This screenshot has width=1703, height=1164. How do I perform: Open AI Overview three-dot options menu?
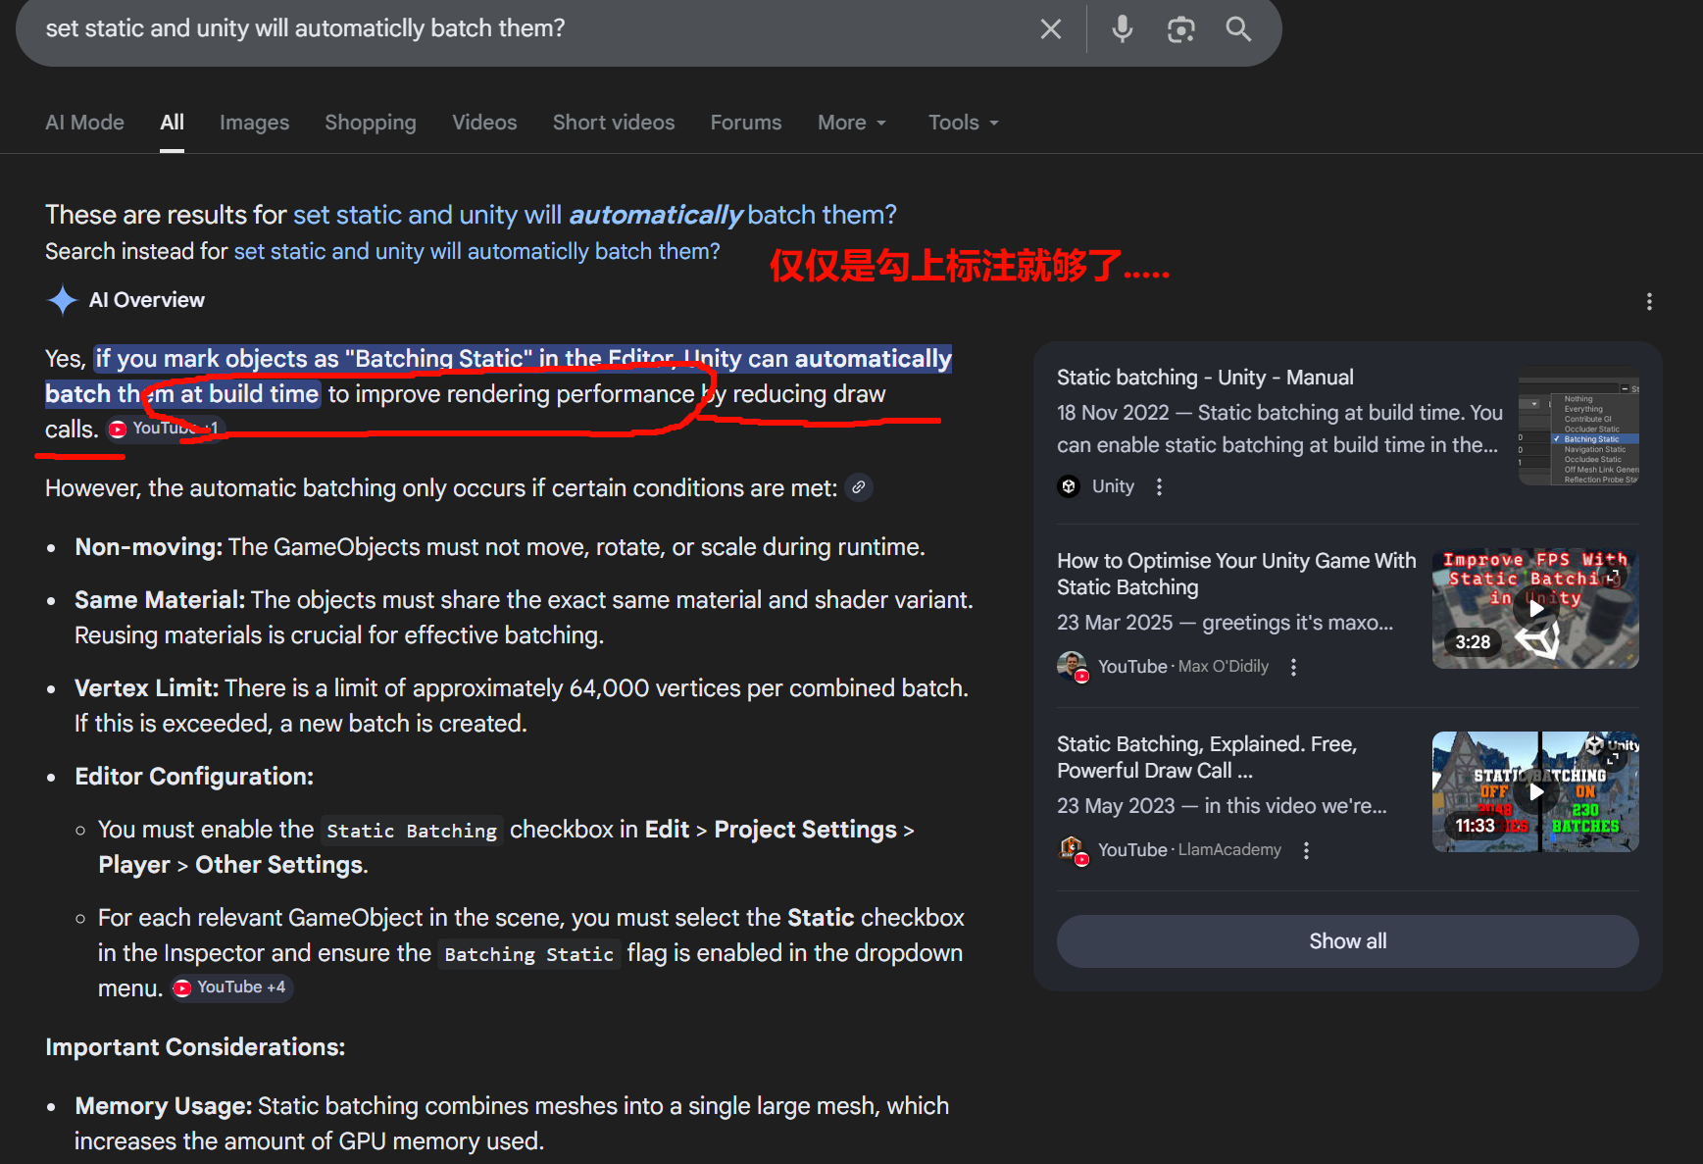tap(1649, 302)
